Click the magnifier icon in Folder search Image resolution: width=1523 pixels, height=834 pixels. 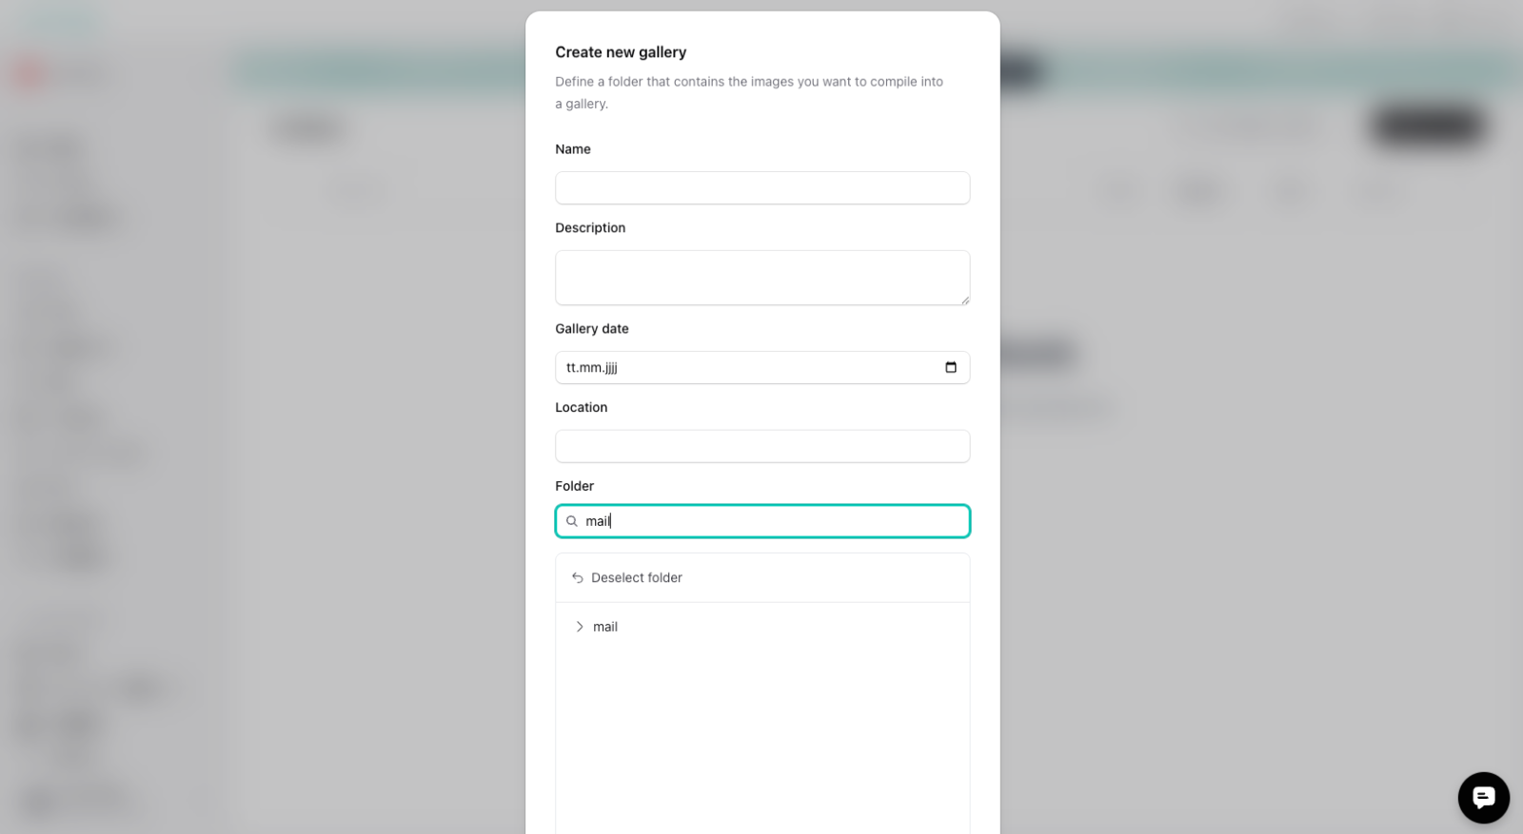tap(572, 521)
